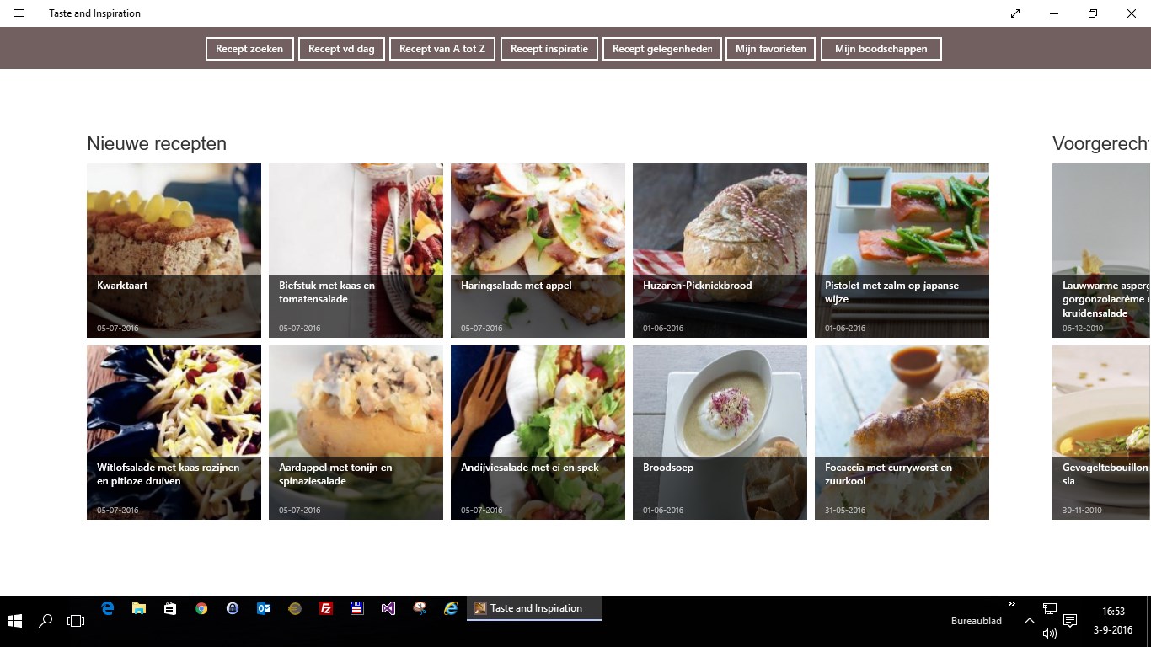Viewport: 1151px width, 647px height.
Task: Expand the Bureaublad toolbar double chevron
Action: point(1012,604)
